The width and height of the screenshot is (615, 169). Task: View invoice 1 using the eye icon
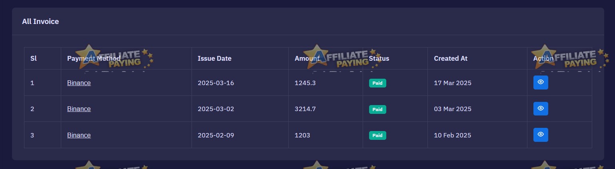coord(541,83)
